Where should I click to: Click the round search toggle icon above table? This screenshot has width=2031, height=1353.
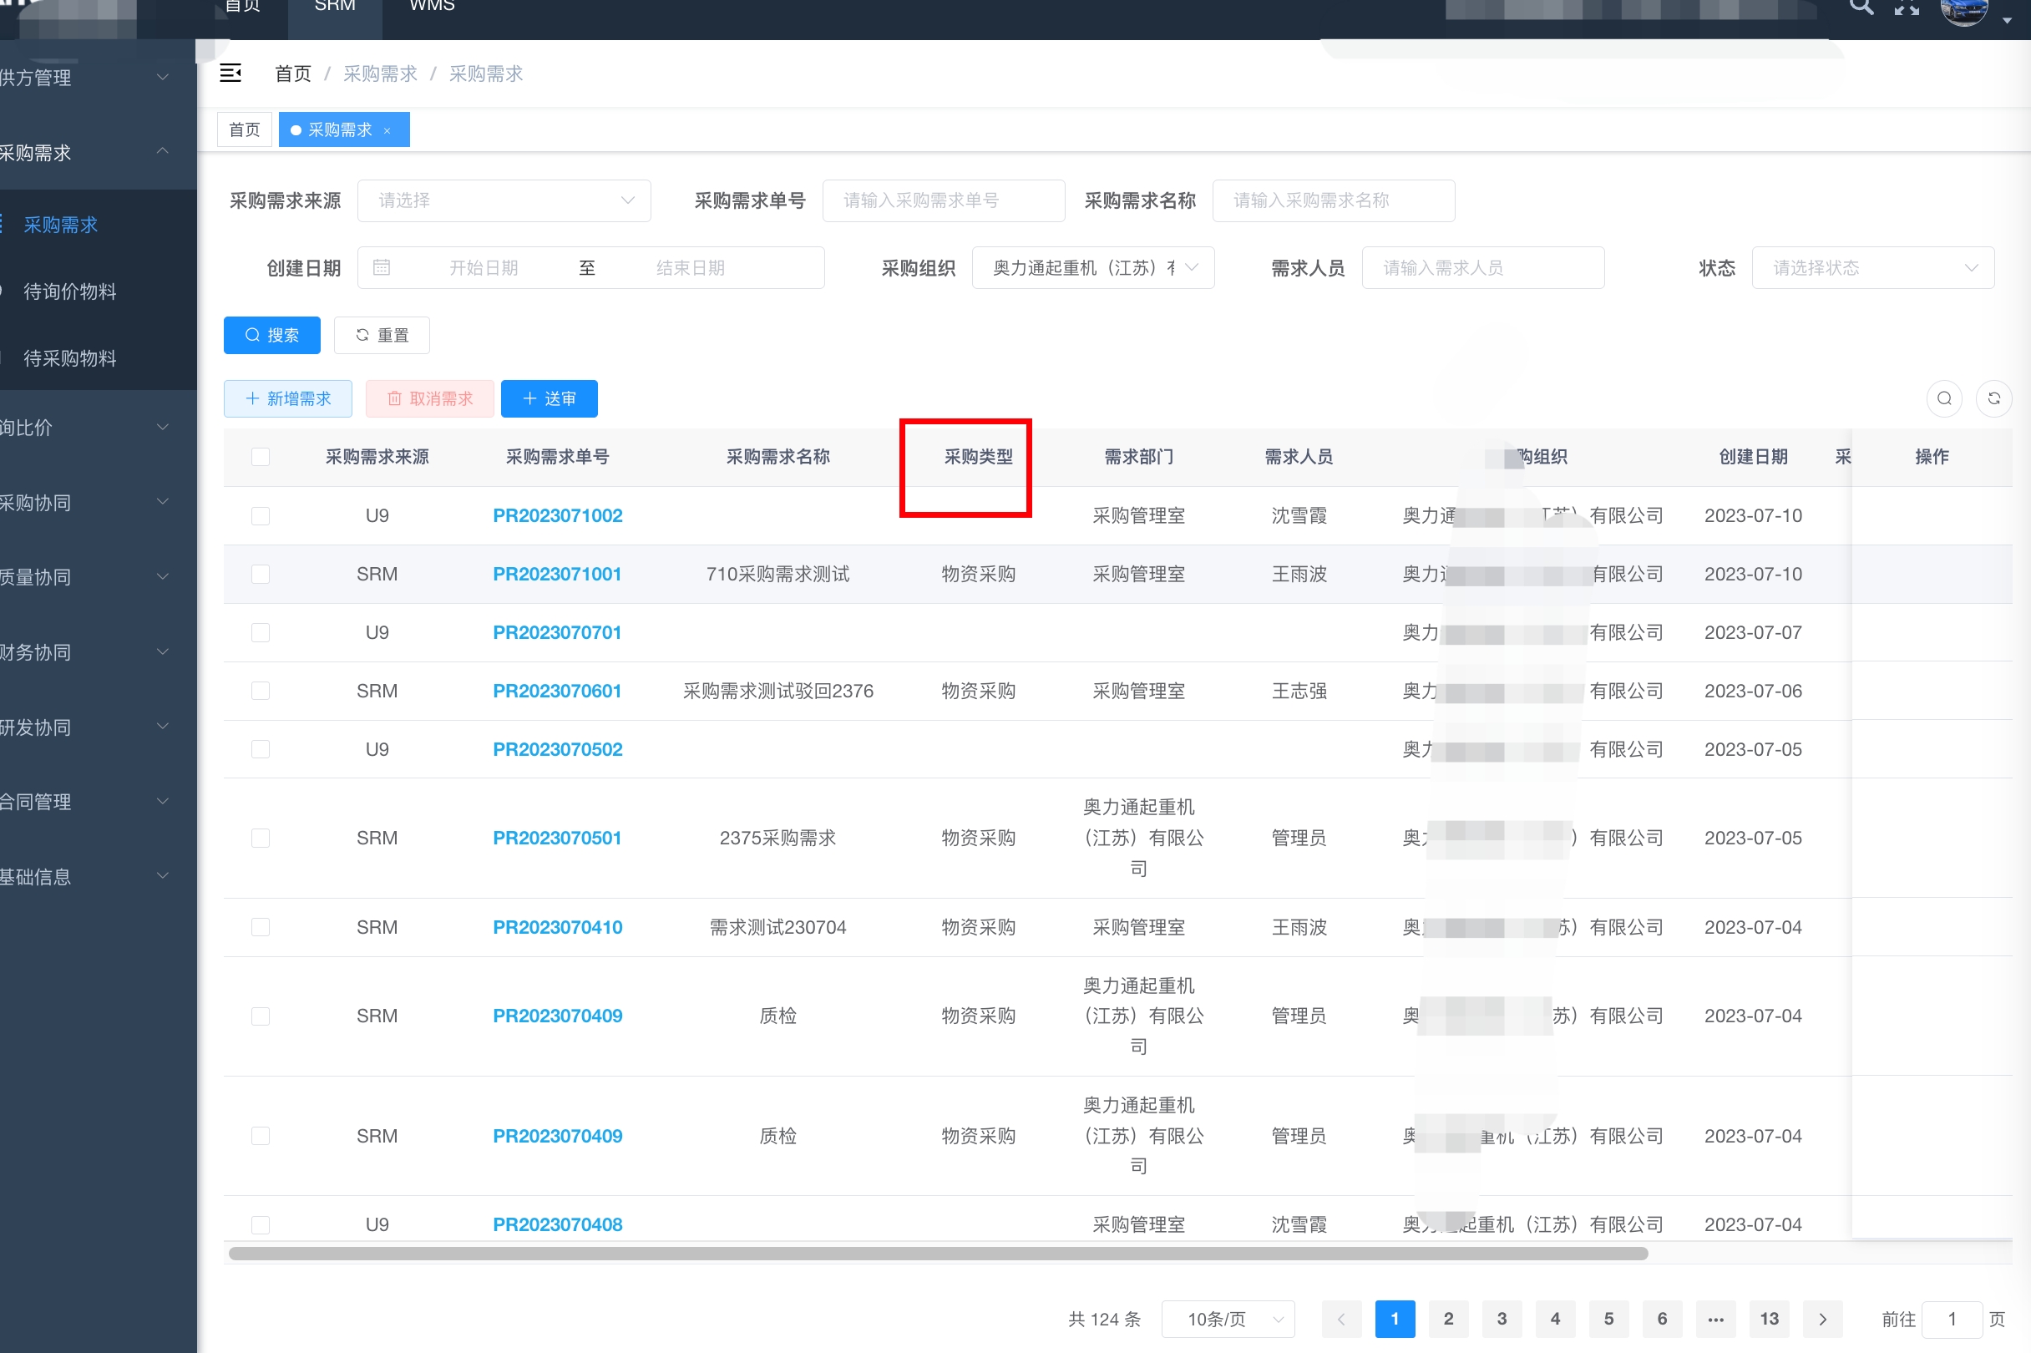tap(1944, 398)
